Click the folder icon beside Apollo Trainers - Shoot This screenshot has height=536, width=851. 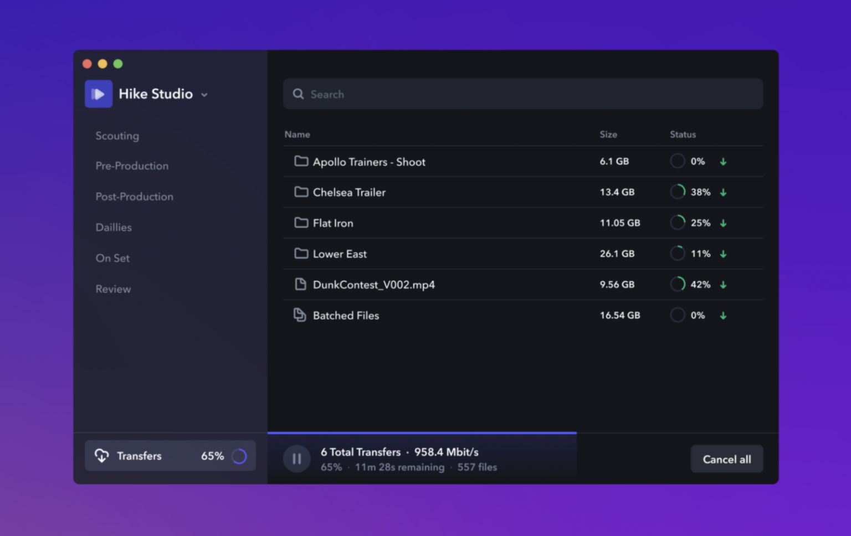(301, 161)
